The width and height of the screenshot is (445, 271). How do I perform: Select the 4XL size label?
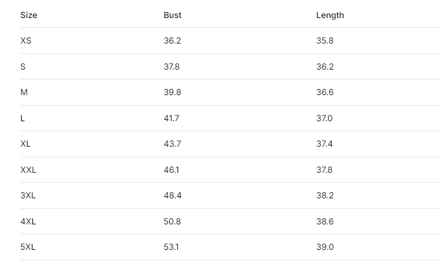(28, 221)
